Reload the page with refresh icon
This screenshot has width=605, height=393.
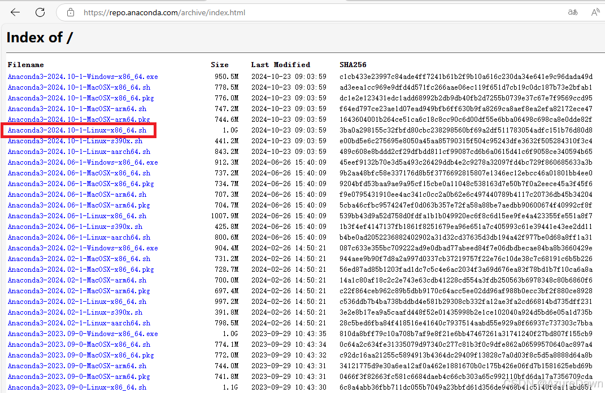[x=40, y=12]
